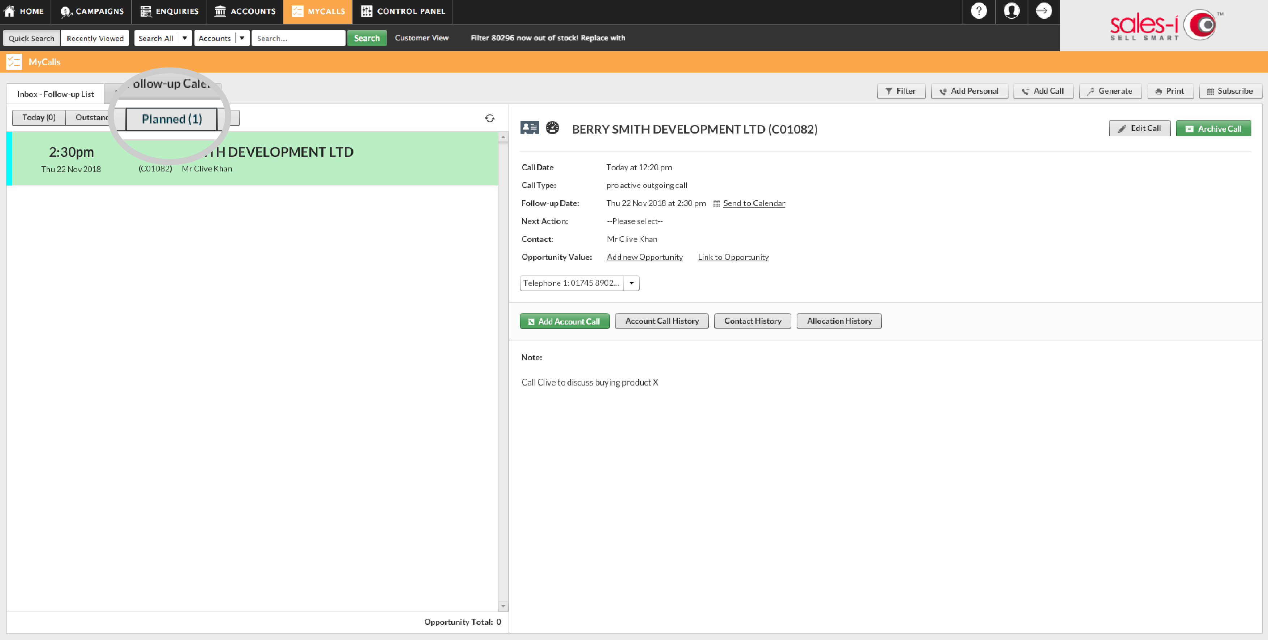1268x640 pixels.
Task: Open Account Call History
Action: pos(661,321)
